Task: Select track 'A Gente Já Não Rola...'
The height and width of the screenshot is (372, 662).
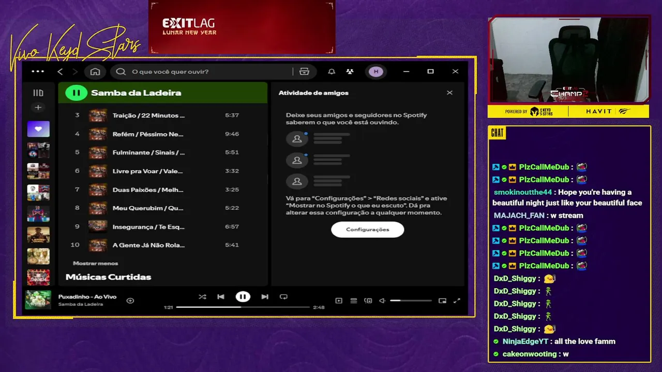Action: pyautogui.click(x=148, y=245)
